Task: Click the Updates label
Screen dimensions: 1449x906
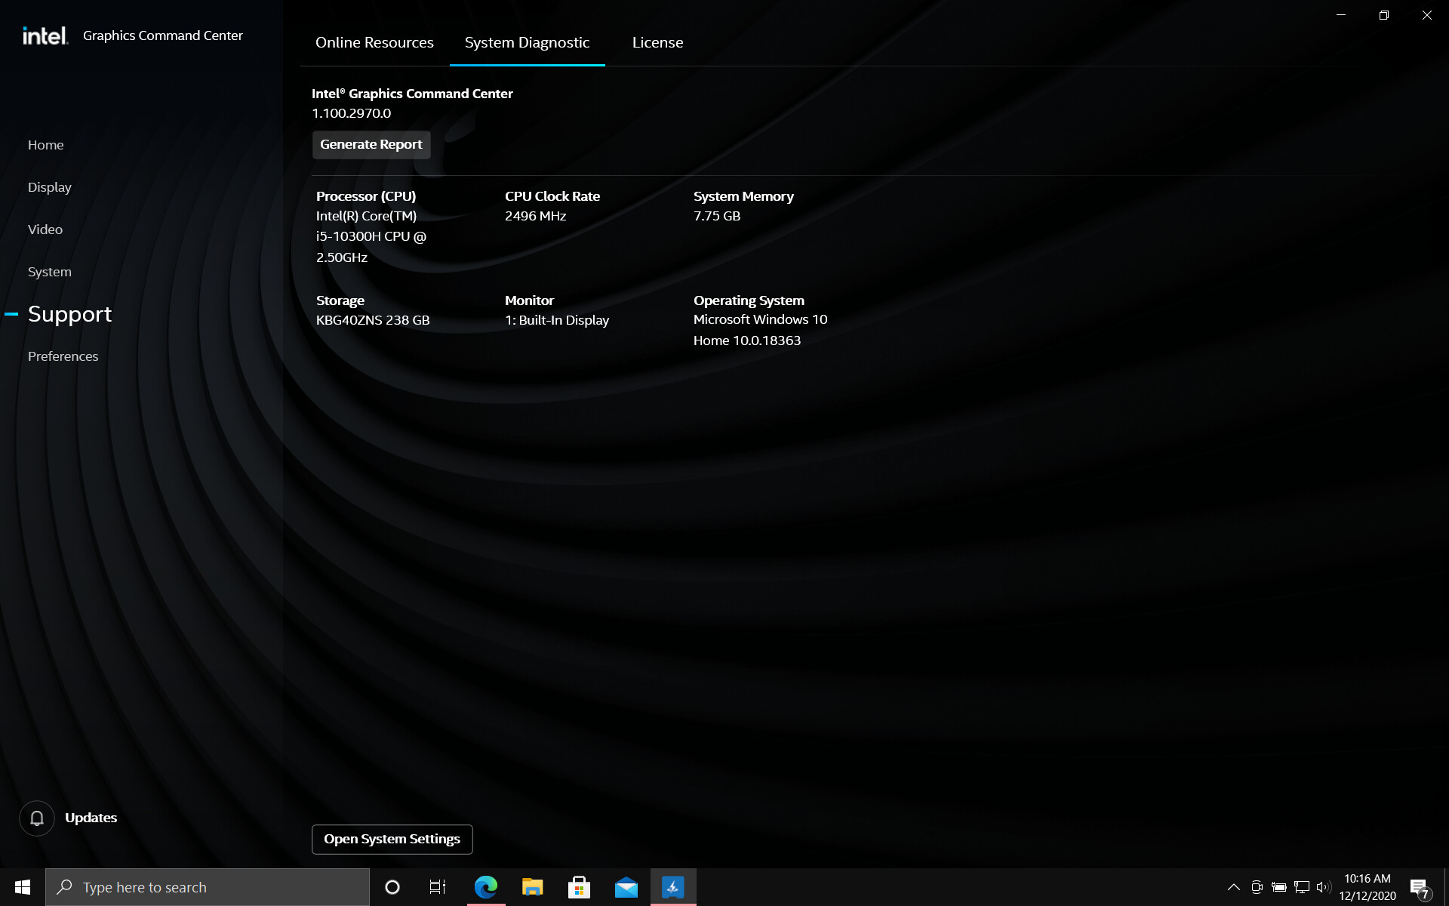Action: click(91, 818)
